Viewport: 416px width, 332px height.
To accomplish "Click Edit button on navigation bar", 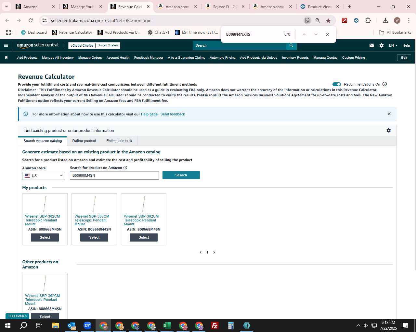I will pos(404,58).
